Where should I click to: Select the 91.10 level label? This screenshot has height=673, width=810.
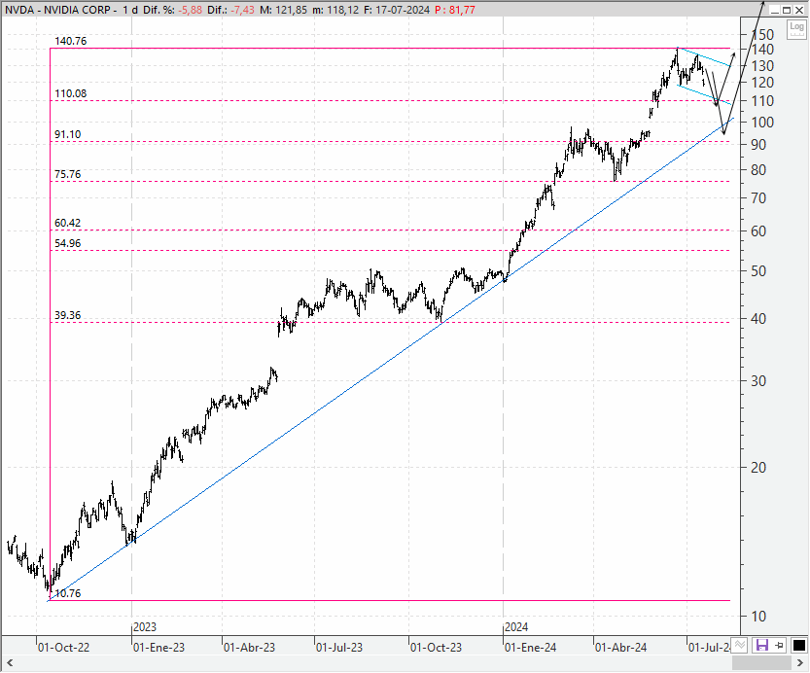point(68,134)
